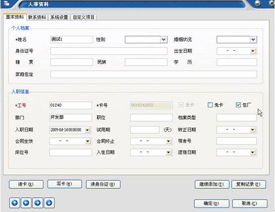
Task: Confirm with the 确定(O) button
Action: coord(212,204)
